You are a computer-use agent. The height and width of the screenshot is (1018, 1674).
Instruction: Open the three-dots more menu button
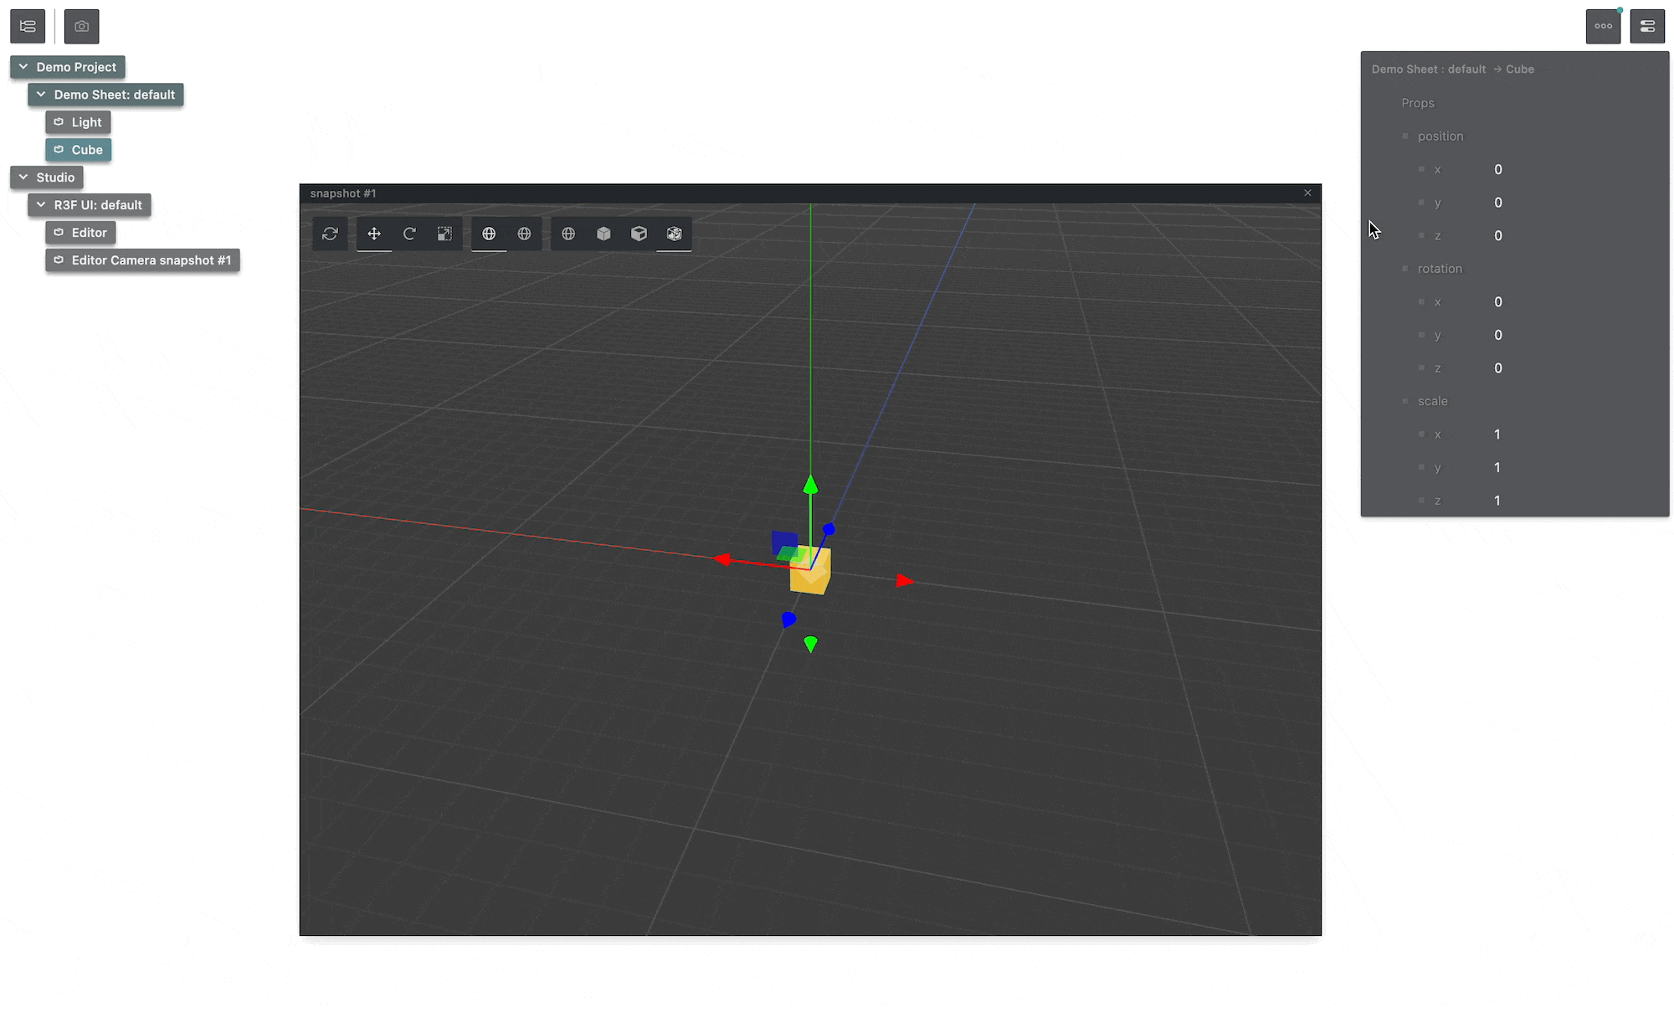pos(1603,26)
